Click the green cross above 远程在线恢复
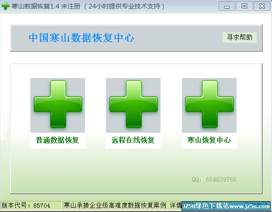Image resolution: width=272 pixels, height=212 pixels. tap(133, 105)
